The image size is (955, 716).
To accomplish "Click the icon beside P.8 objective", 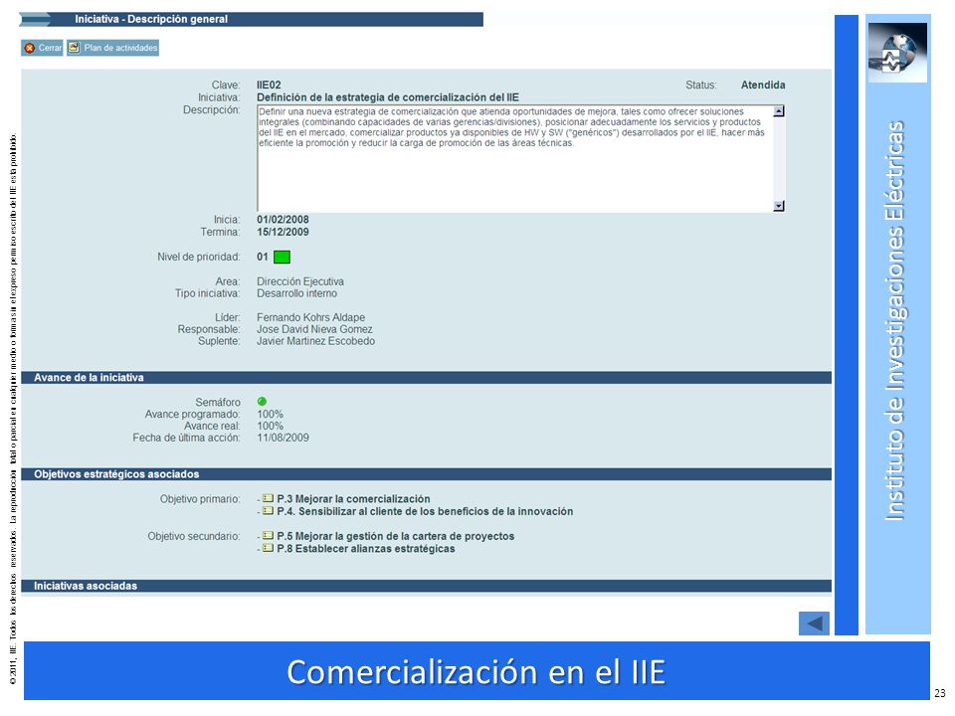I will pyautogui.click(x=268, y=548).
